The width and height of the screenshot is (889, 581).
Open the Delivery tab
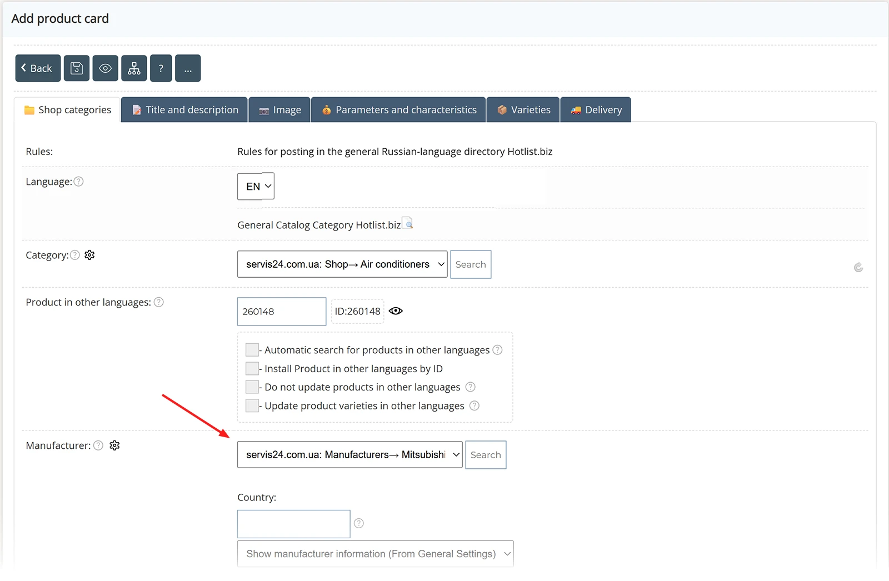[596, 110]
